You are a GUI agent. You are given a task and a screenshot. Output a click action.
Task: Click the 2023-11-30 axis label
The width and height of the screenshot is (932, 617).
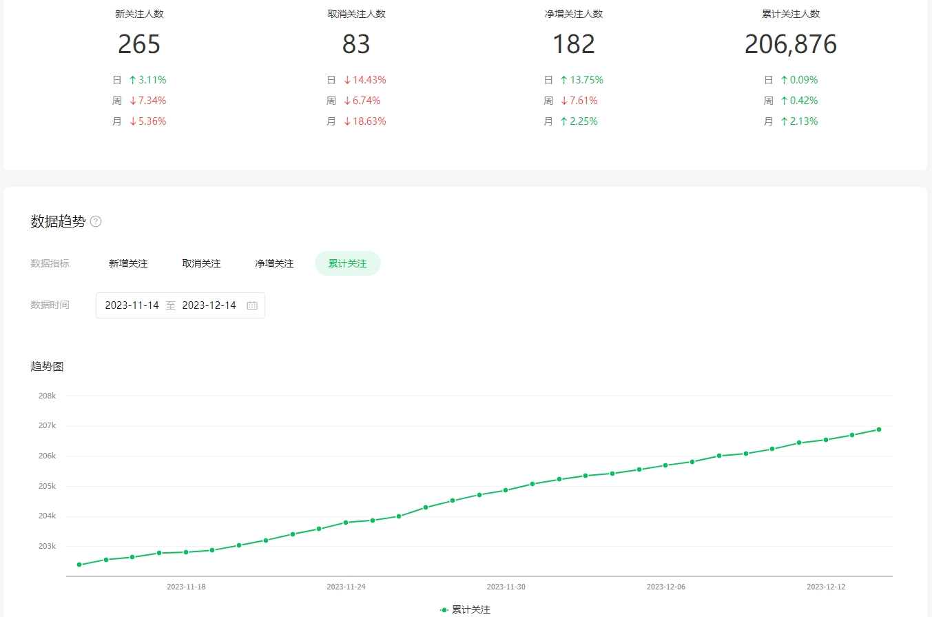[506, 587]
